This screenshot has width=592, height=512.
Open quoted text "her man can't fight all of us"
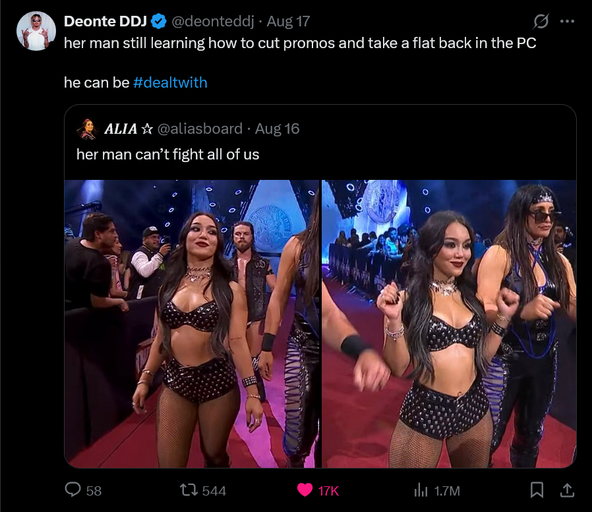tap(167, 154)
